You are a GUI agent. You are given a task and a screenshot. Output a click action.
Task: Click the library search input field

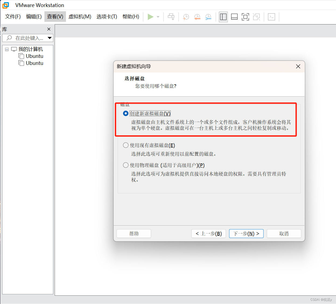[28, 38]
